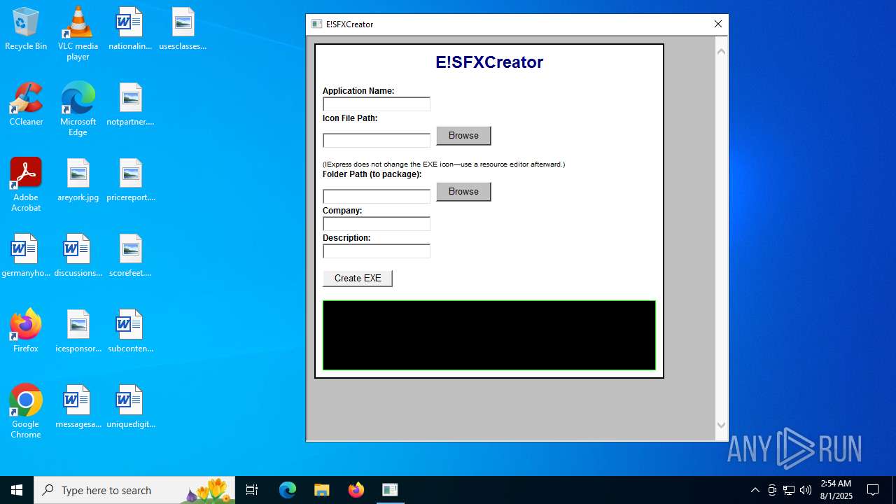Screen dimensions: 896x504
Task: Select the areyork.jpg image file
Action: (78, 181)
